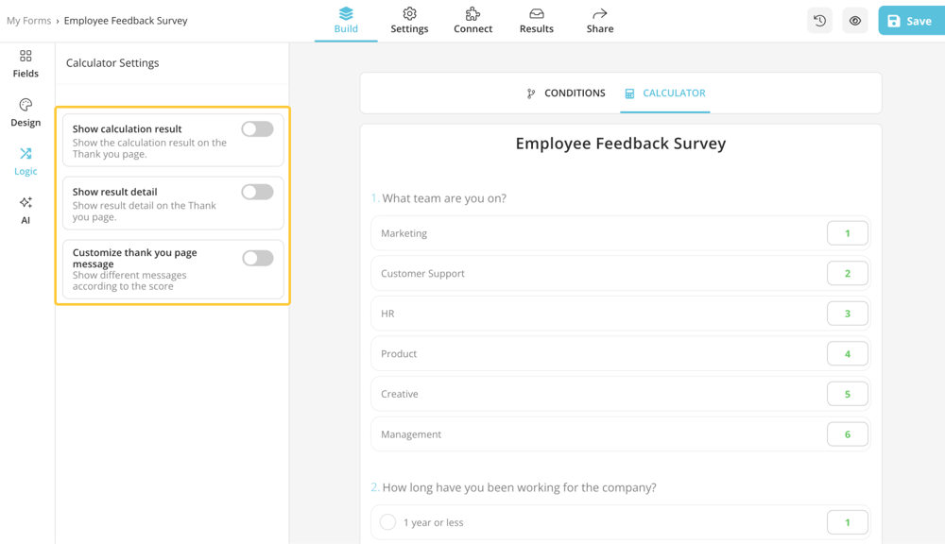Viewport: 945px width, 544px height.
Task: Click the Connect puzzle-piece icon
Action: click(x=472, y=20)
